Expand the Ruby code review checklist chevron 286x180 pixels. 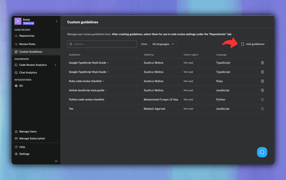coord(103,81)
